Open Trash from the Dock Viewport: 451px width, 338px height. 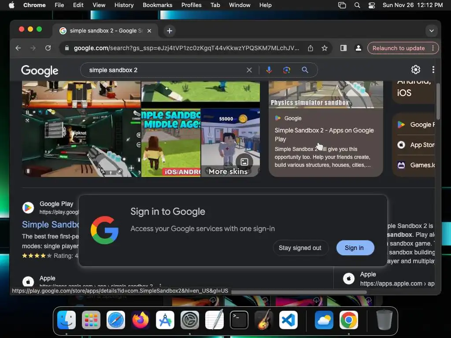(384, 320)
